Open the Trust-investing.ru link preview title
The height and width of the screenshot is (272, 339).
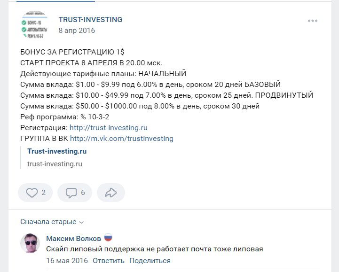coord(57,151)
